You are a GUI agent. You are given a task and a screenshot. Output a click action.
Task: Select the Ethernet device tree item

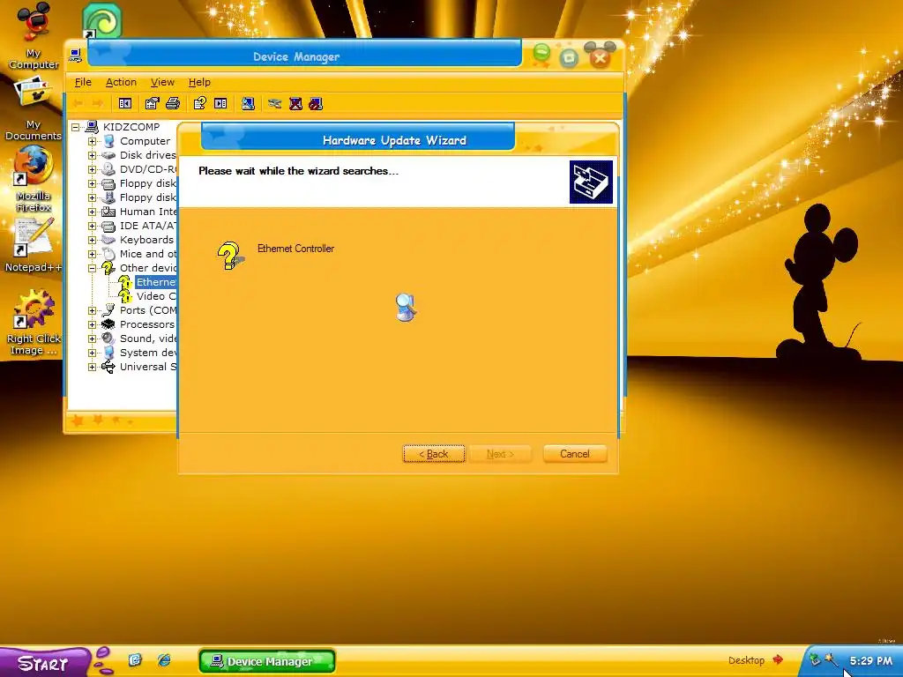(x=155, y=282)
